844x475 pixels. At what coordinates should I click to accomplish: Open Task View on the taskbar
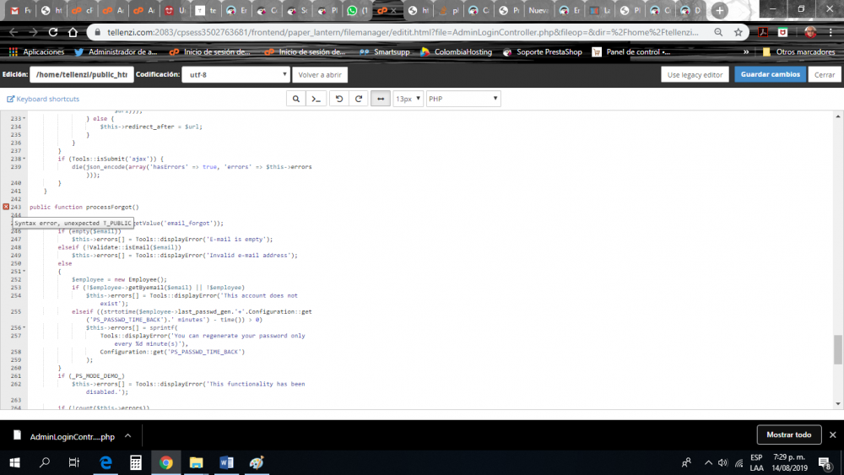pyautogui.click(x=74, y=462)
